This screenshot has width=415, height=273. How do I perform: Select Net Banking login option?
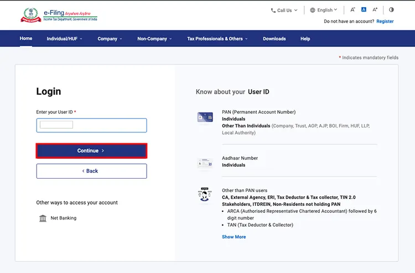(58, 218)
